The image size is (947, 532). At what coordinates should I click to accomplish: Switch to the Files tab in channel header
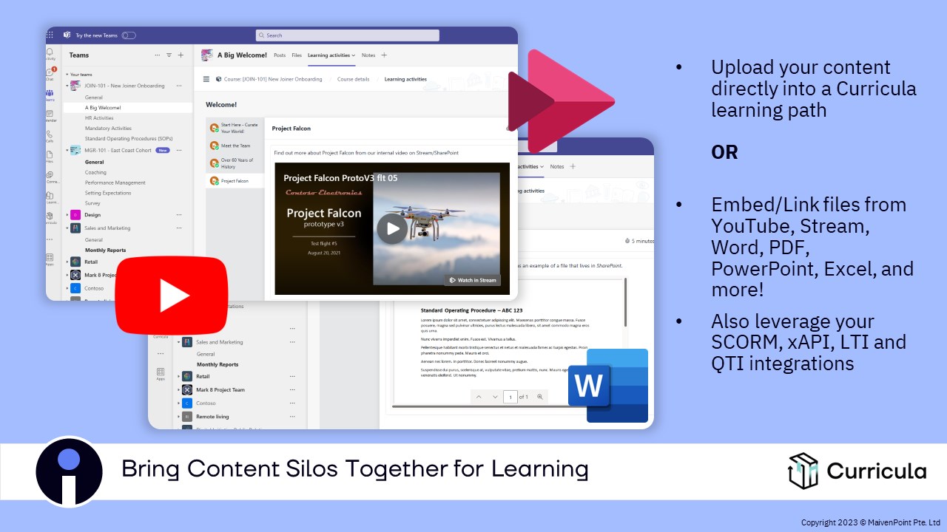(297, 55)
